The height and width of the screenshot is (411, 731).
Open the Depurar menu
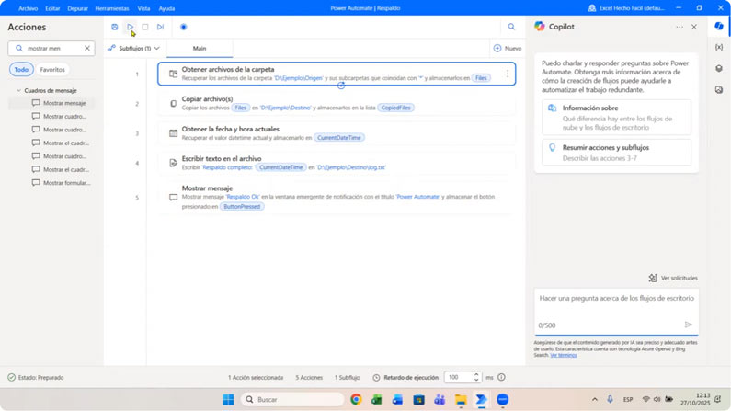click(78, 8)
